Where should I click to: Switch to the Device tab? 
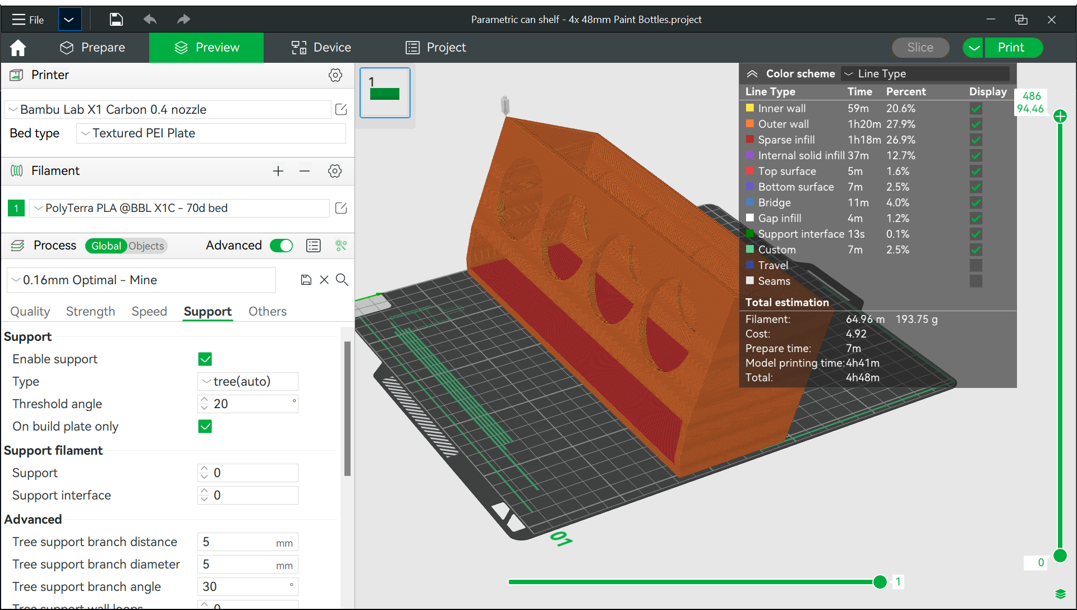point(320,48)
